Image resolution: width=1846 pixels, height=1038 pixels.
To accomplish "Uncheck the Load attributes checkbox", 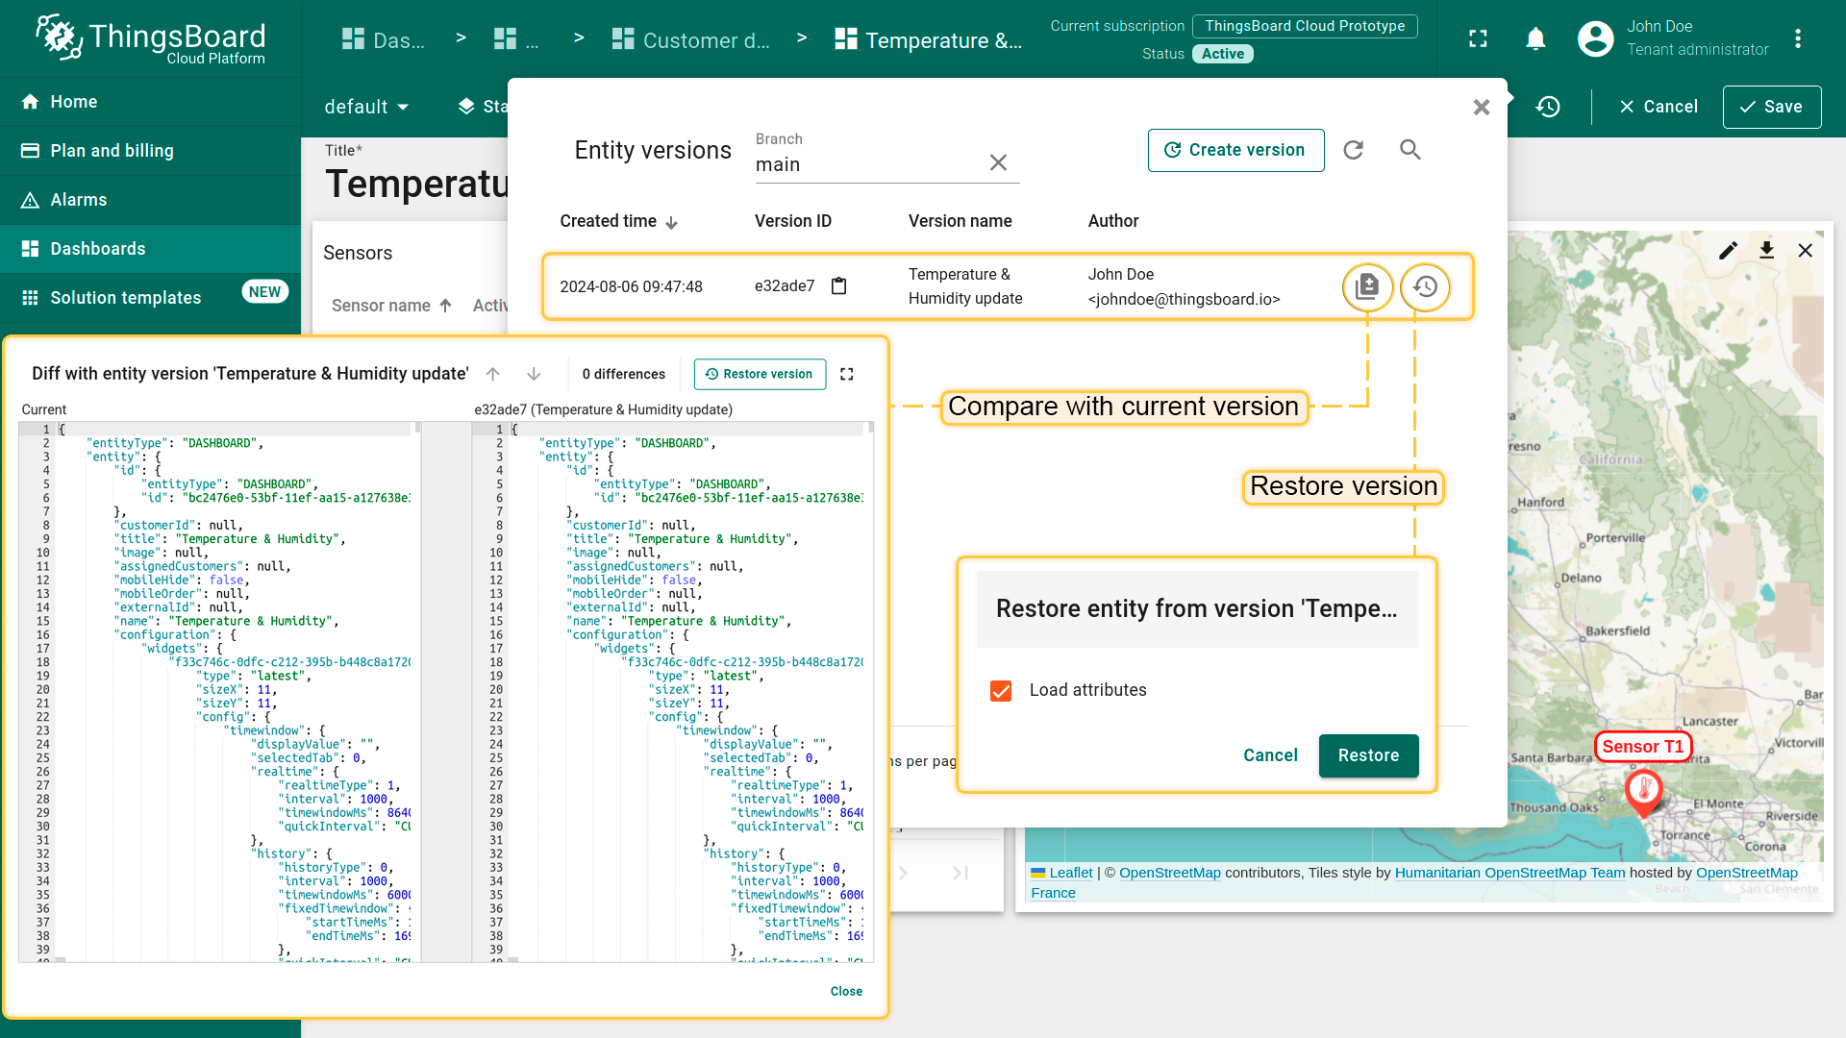I will [x=1001, y=691].
